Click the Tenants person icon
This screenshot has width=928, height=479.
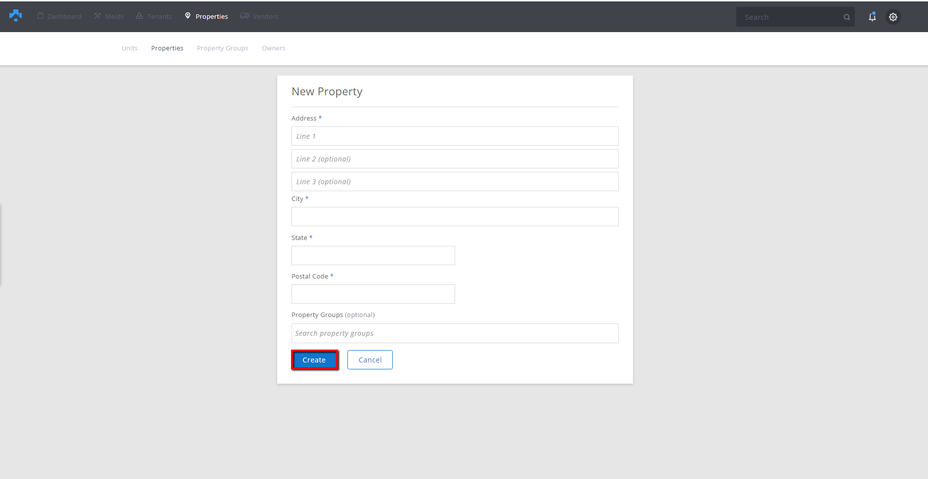(x=139, y=16)
